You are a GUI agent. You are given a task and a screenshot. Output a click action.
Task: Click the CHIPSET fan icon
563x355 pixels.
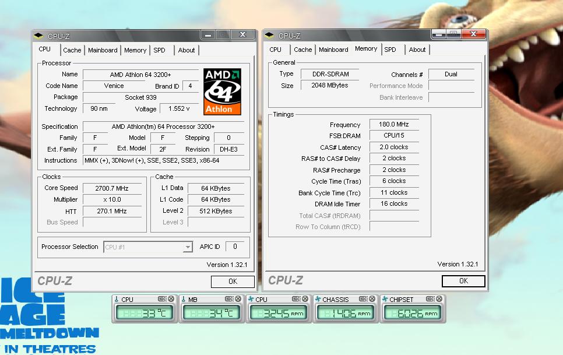(x=385, y=300)
